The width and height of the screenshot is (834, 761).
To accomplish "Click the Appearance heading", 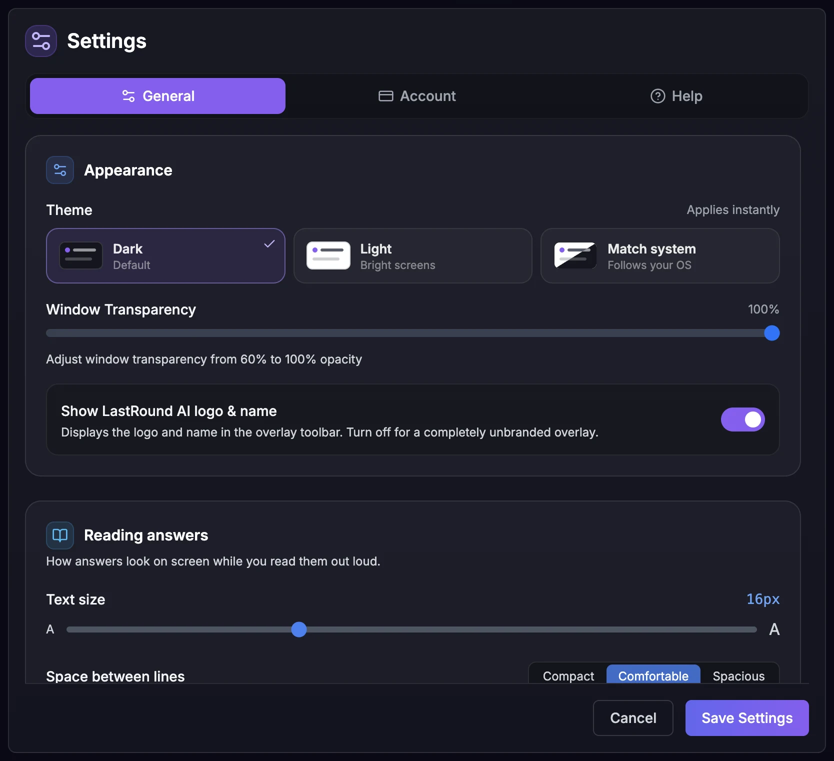I will pyautogui.click(x=128, y=170).
